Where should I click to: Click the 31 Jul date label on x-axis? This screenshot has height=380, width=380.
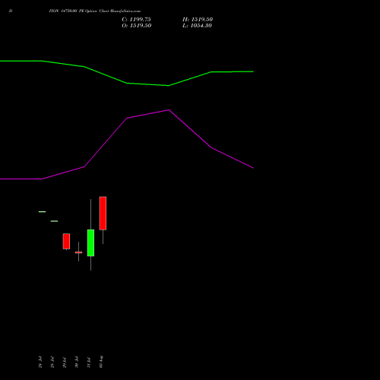click(x=89, y=363)
